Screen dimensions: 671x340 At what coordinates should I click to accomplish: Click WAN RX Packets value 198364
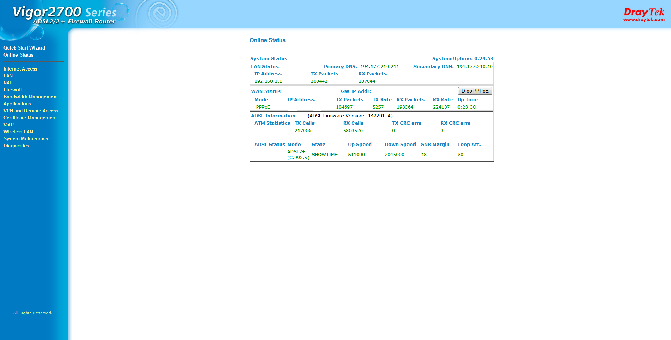(405, 107)
